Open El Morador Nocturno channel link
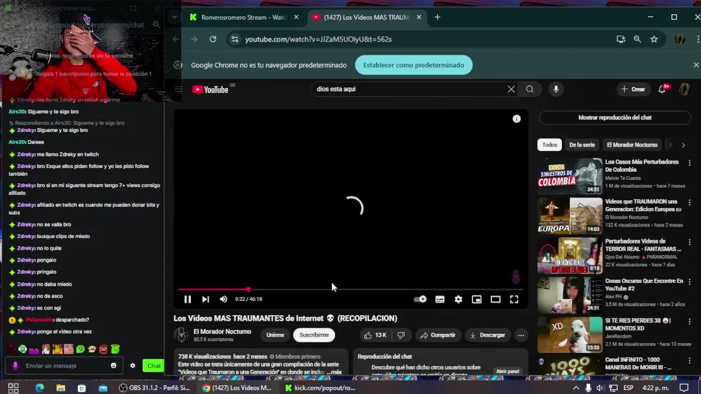The width and height of the screenshot is (701, 394). point(222,332)
